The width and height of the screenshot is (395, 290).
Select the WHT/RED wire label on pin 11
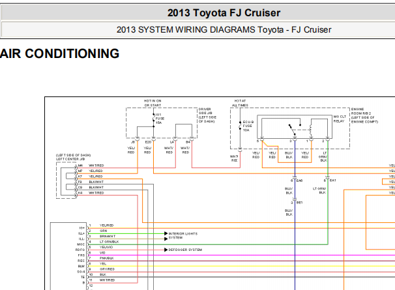(108, 280)
